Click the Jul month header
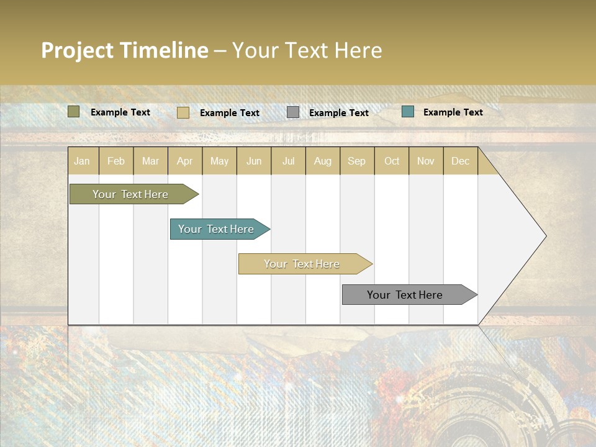 point(288,161)
